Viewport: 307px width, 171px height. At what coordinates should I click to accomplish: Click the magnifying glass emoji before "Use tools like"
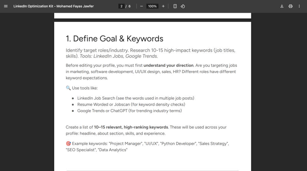coord(68,88)
